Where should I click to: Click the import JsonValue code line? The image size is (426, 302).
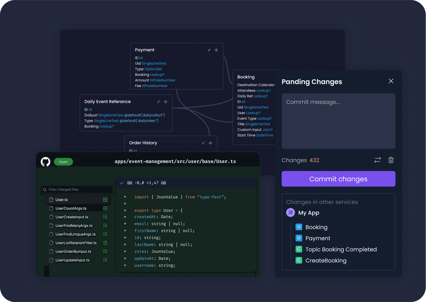[180, 197]
